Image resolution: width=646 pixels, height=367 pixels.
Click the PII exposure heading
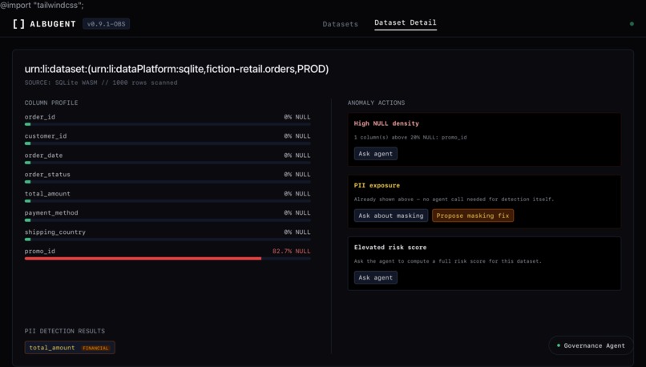tap(377, 185)
